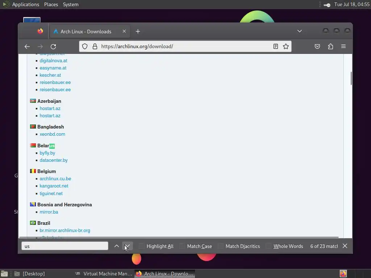Click the Azerbaijan country heading
Viewport: 371px width, 278px height.
49,101
